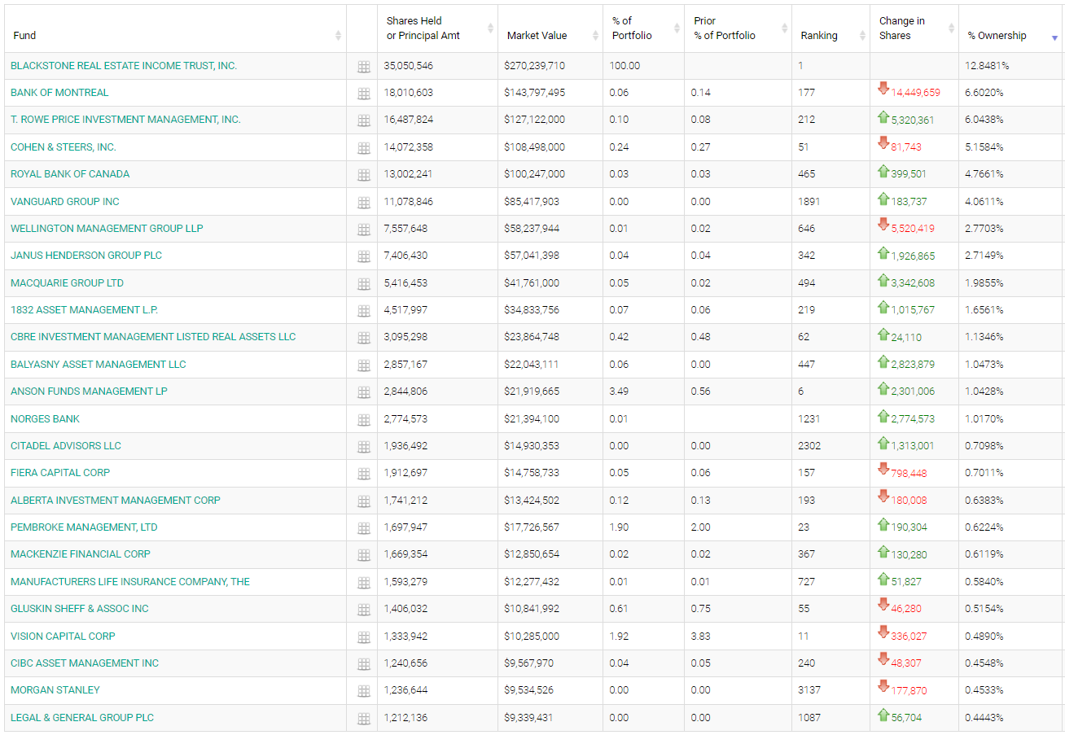Open Mackenzie Financial Corp link
The width and height of the screenshot is (1065, 735).
coord(81,554)
